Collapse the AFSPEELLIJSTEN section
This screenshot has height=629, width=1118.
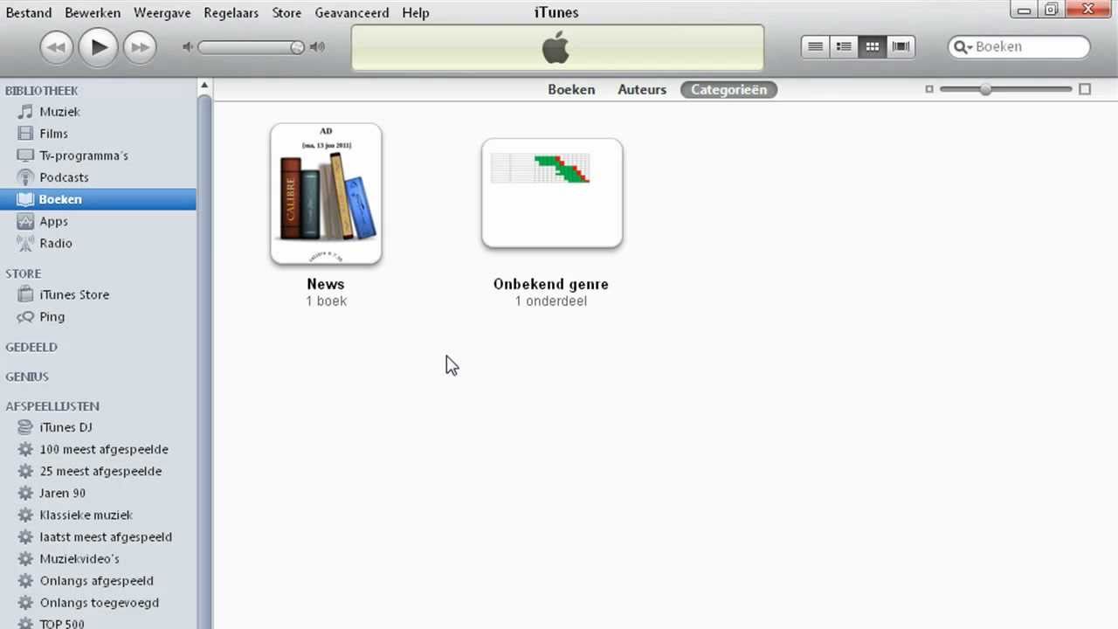52,406
